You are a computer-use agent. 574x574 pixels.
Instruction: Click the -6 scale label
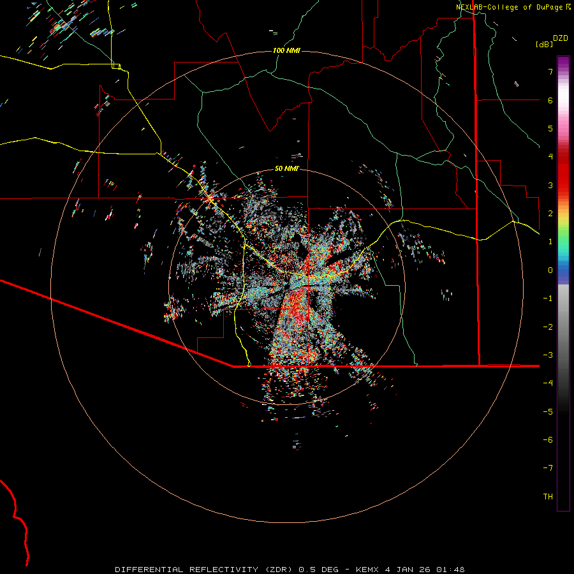(x=548, y=440)
